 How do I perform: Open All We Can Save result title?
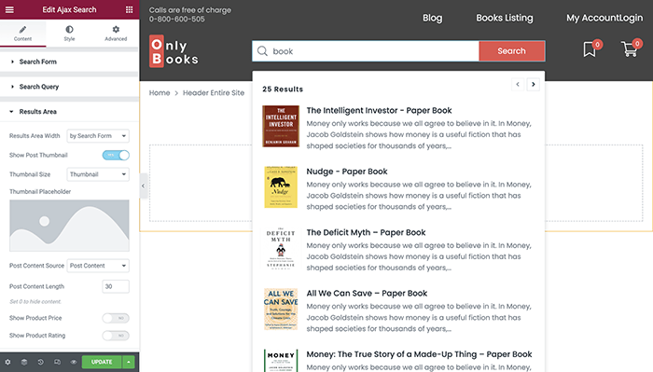click(367, 294)
